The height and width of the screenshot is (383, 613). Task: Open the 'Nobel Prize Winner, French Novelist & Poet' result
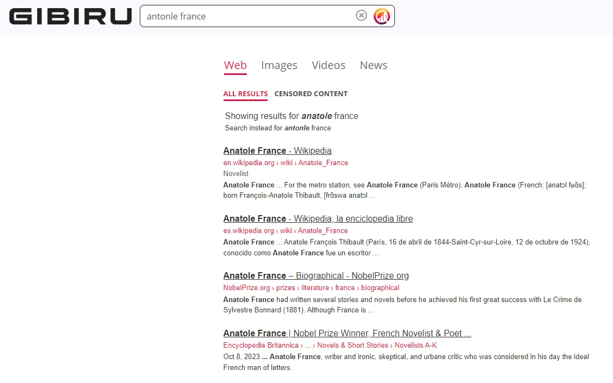[x=347, y=334]
